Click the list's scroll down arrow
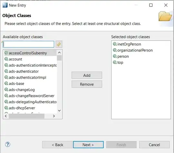This screenshot has height=153, width=174. pos(59,110)
